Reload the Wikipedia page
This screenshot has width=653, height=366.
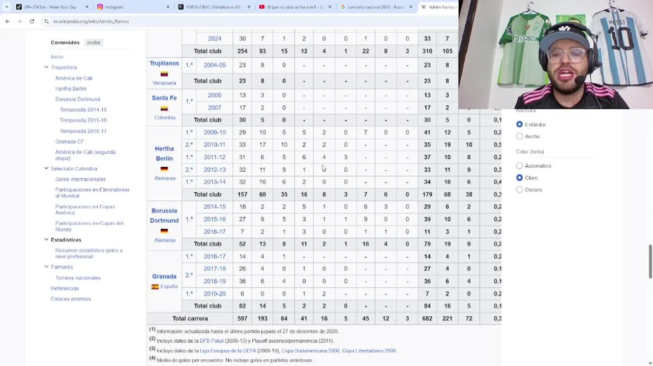[x=32, y=21]
